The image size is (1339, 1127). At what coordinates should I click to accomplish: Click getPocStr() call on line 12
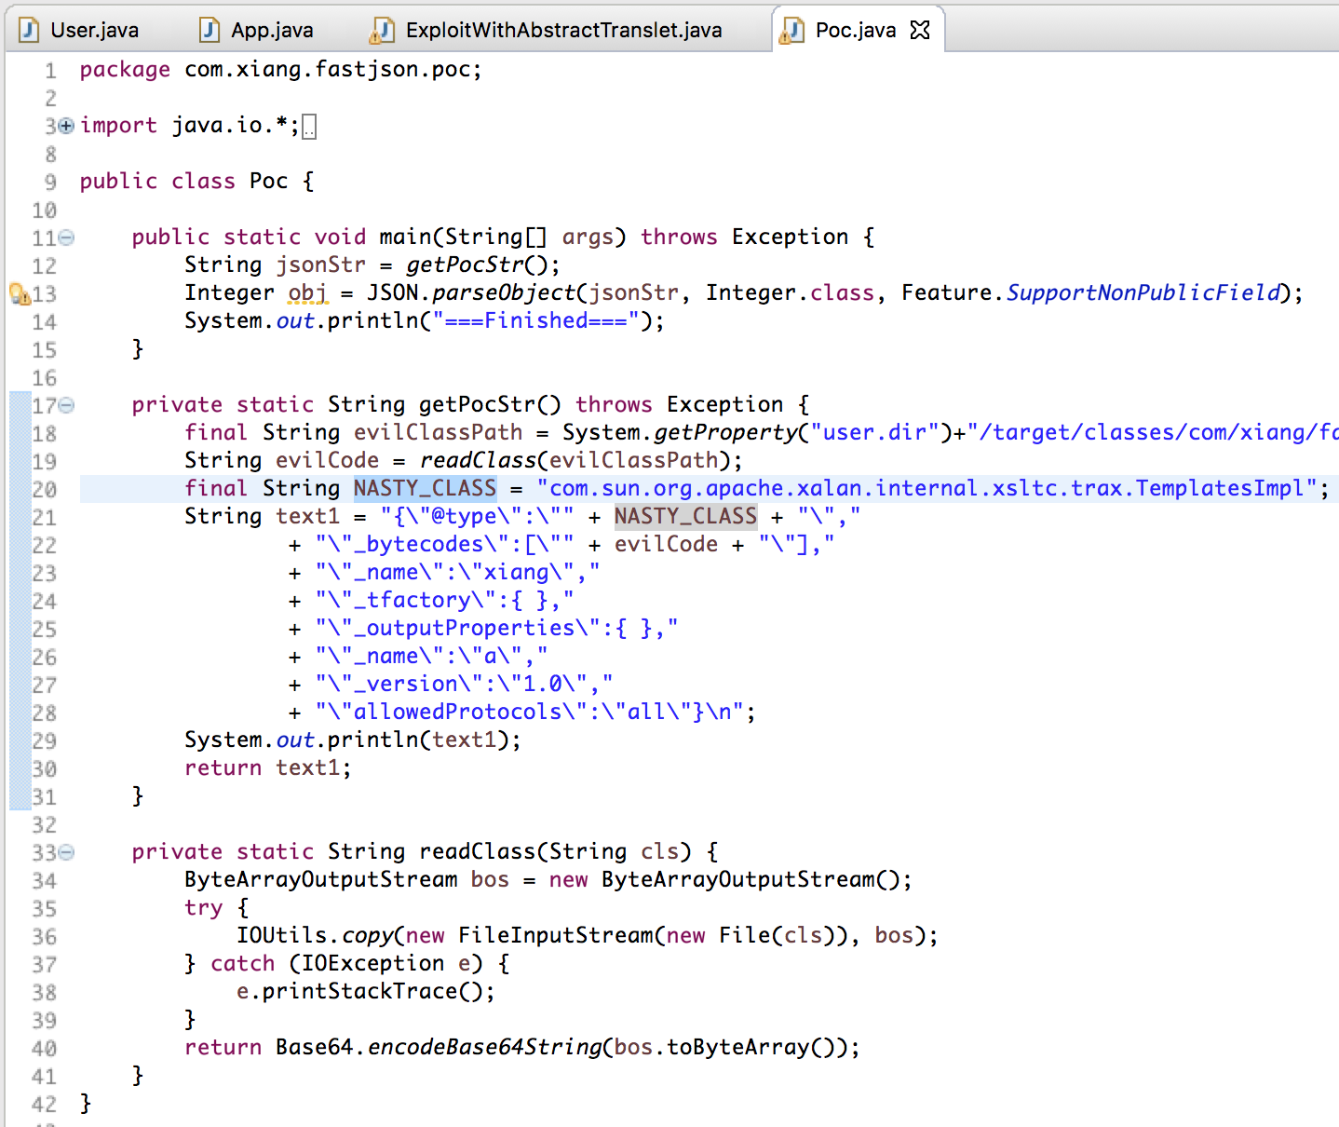point(478,265)
